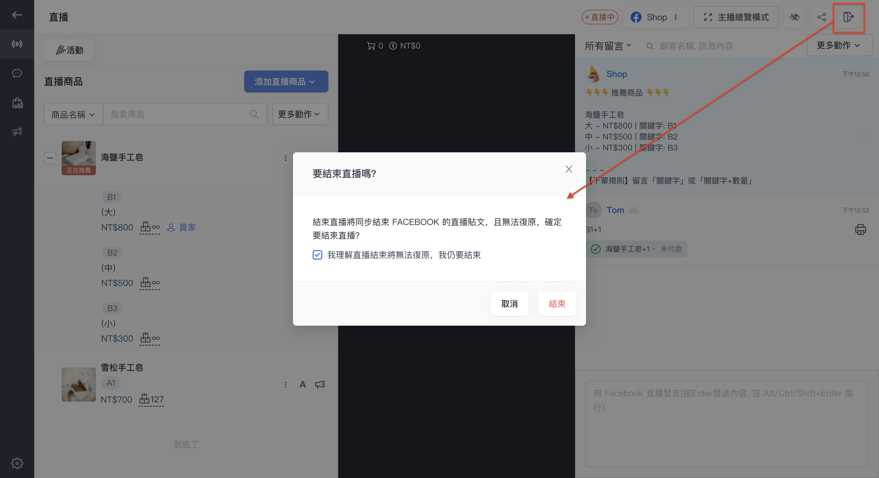The image size is (879, 478).
Task: Click the share icon in header
Action: [x=821, y=17]
